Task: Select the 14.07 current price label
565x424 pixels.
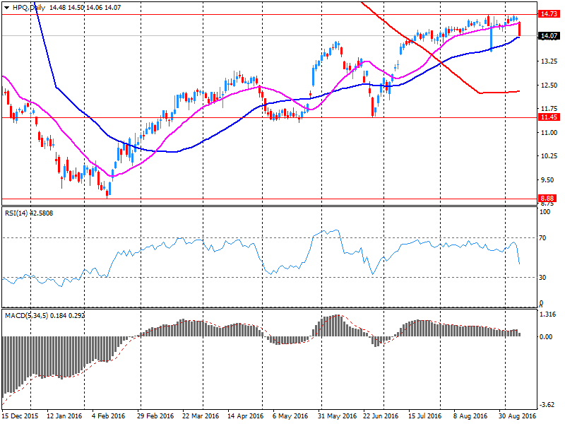Action: [x=549, y=36]
